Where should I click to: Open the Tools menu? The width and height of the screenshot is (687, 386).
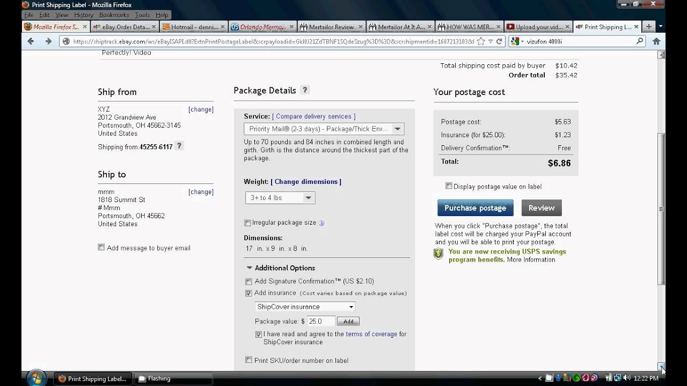coord(142,15)
